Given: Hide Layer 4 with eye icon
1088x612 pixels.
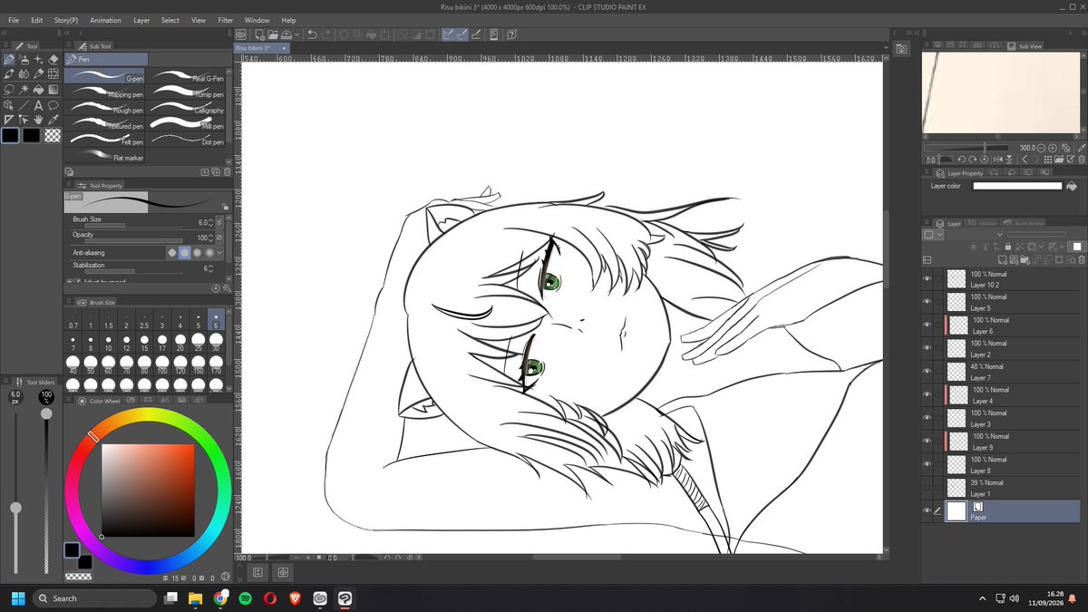Looking at the screenshot, I should (927, 394).
